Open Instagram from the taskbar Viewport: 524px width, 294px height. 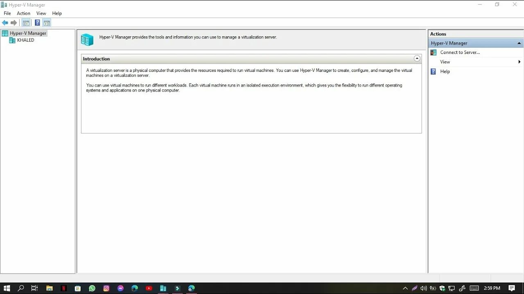106,288
